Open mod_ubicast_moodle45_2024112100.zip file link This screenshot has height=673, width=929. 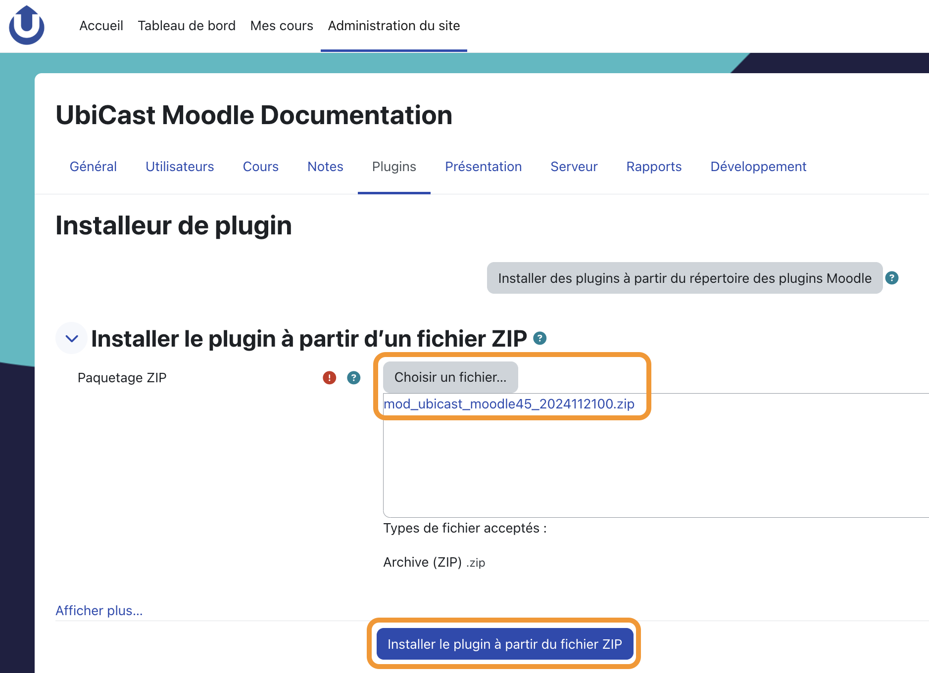(x=509, y=404)
